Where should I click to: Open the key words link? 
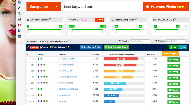(x=63, y=101)
